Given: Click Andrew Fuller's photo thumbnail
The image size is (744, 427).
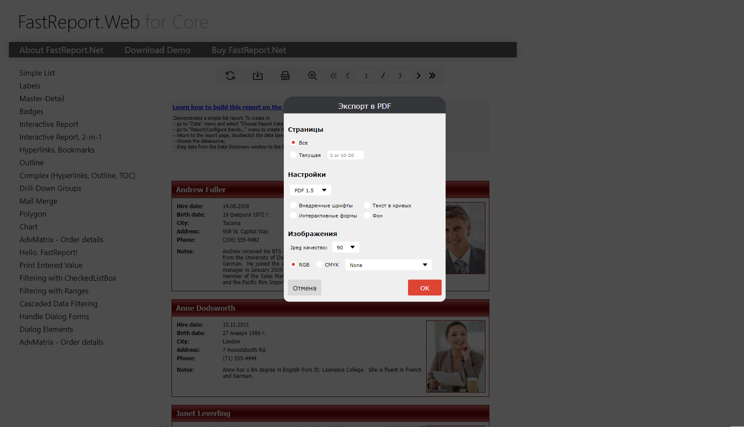Looking at the screenshot, I should click(x=465, y=238).
